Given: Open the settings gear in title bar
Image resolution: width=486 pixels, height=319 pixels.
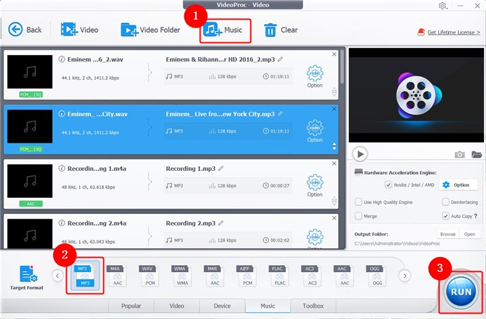Looking at the screenshot, I should coord(443,5).
